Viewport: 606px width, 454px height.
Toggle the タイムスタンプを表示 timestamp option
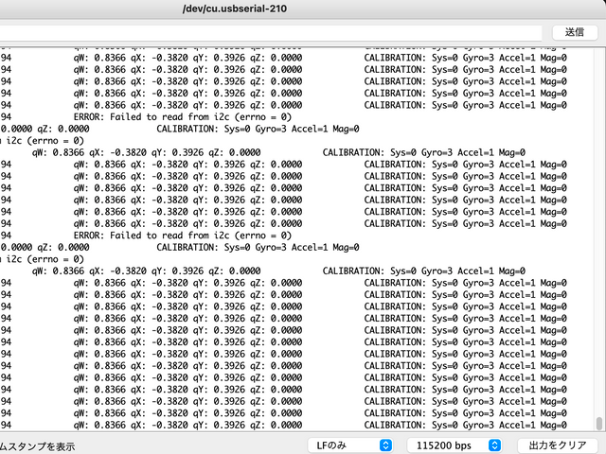point(36,445)
